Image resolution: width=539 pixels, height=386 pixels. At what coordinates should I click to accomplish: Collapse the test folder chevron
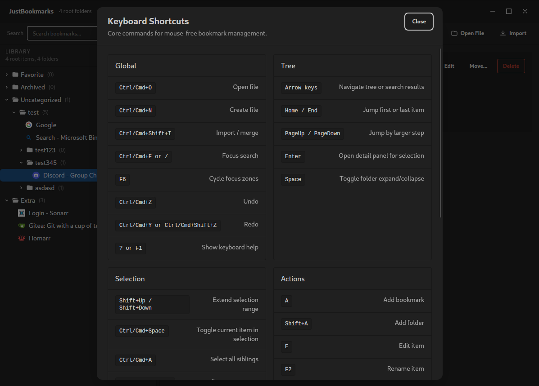coord(14,112)
